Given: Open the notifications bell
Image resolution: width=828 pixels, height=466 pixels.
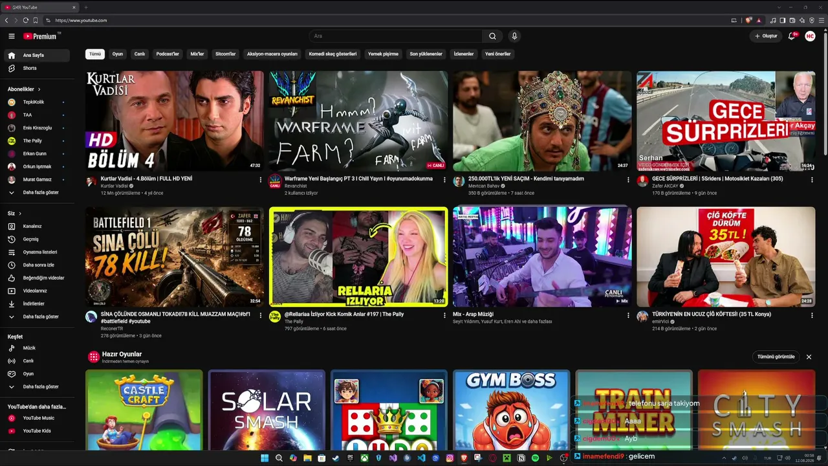Looking at the screenshot, I should click(x=791, y=36).
